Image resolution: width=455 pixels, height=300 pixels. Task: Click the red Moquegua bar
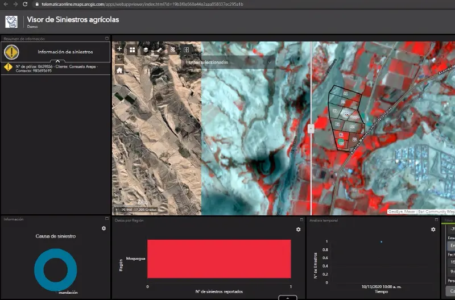[x=219, y=259]
